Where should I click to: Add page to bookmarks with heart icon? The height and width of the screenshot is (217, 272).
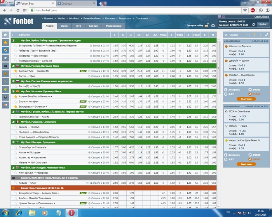245,10
